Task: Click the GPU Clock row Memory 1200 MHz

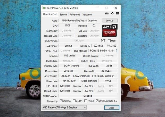Action: [88, 86]
